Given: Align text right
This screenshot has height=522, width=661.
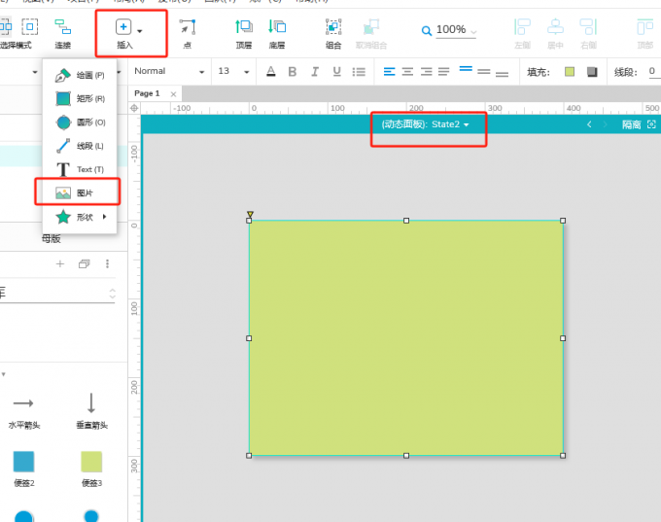Looking at the screenshot, I should point(426,72).
